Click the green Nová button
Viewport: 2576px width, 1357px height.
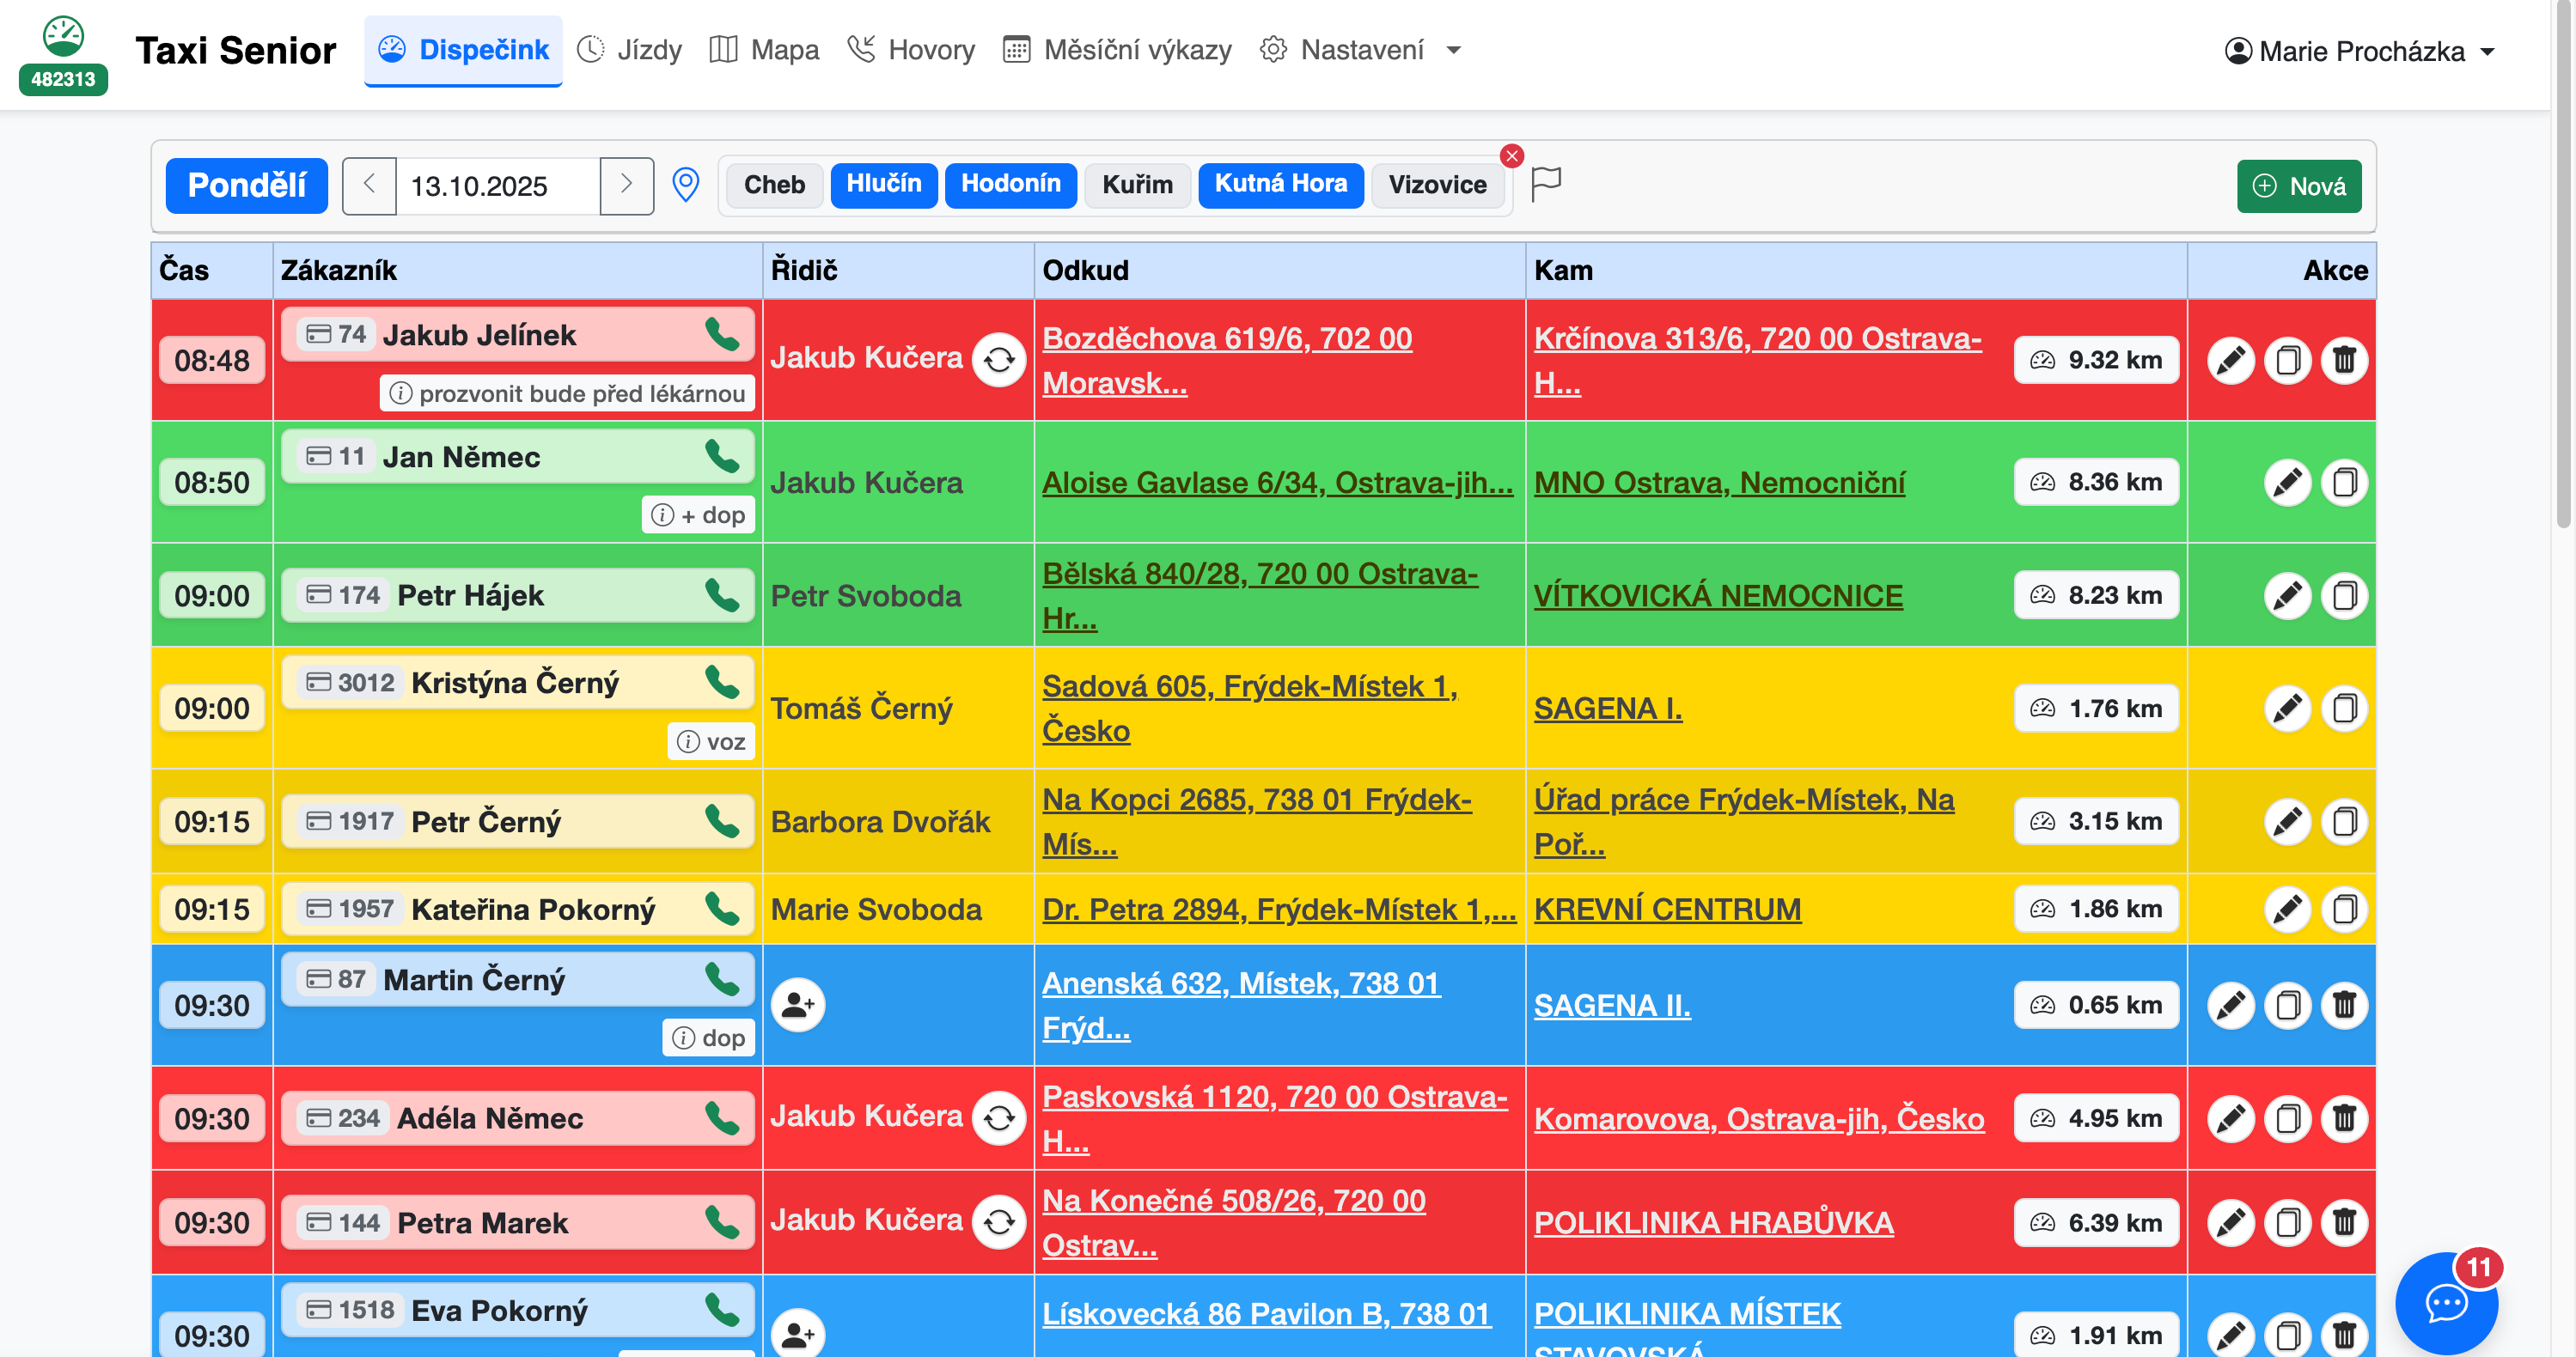2298,186
